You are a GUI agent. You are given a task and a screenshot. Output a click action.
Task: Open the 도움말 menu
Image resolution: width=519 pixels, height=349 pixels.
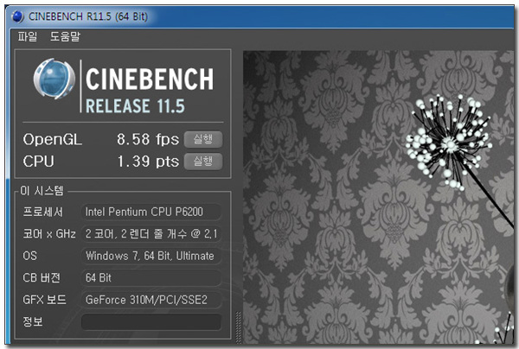[65, 36]
